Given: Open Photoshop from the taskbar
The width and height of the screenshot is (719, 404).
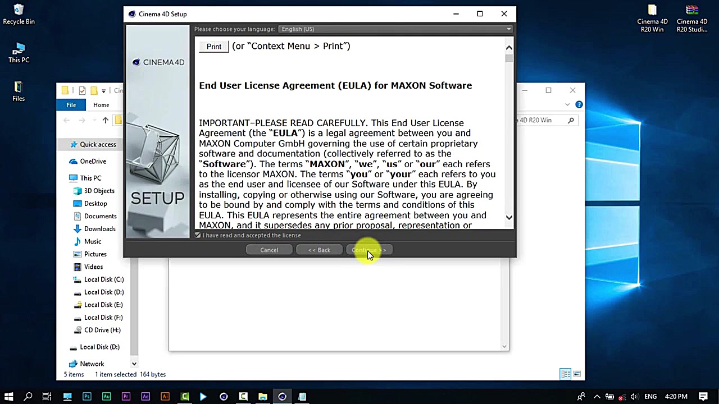Looking at the screenshot, I should coord(87,397).
